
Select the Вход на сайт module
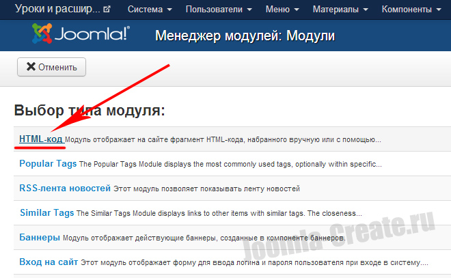pos(49,262)
